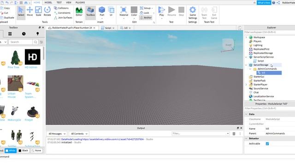The width and height of the screenshot is (295, 166).
Task: Toggle Anchor on selected part
Action: [146, 18]
